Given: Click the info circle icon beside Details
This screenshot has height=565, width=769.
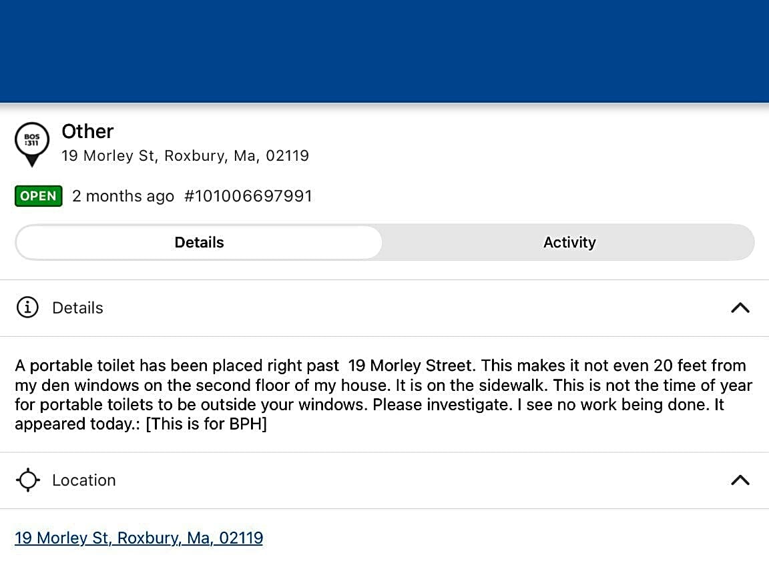Looking at the screenshot, I should click(27, 308).
